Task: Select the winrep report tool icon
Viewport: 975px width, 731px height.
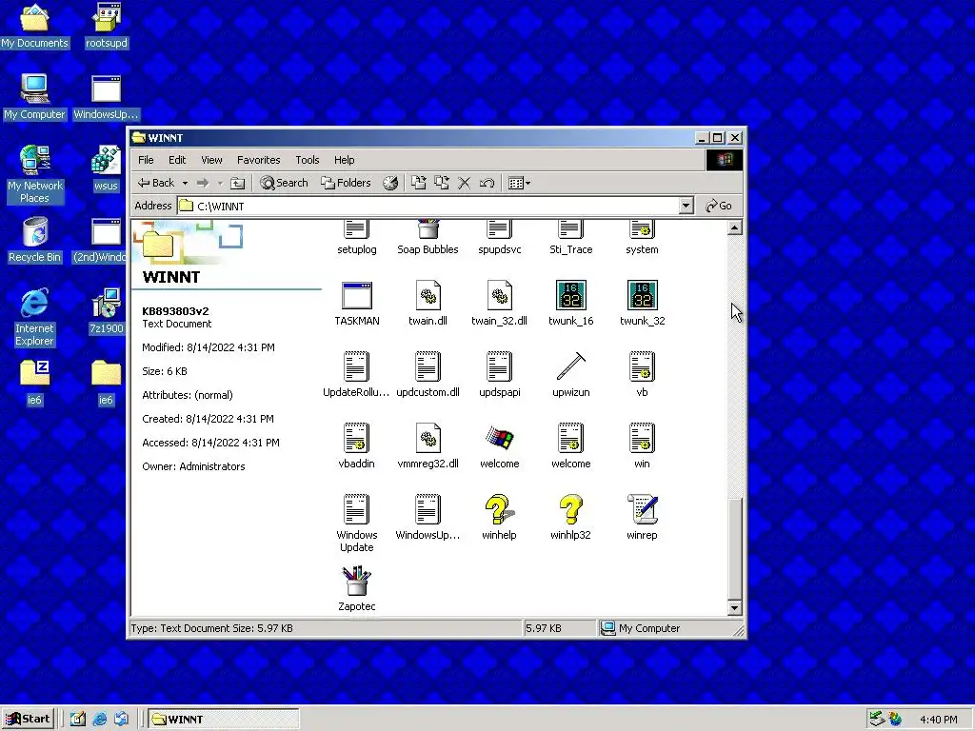Action: (x=643, y=517)
